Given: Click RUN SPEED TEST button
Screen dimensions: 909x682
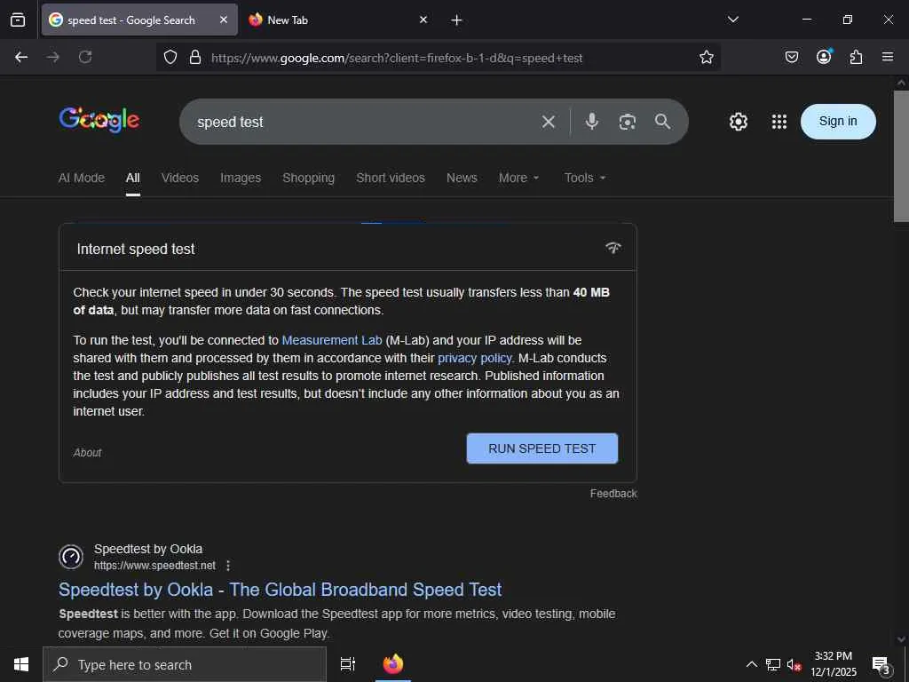Looking at the screenshot, I should (x=542, y=448).
